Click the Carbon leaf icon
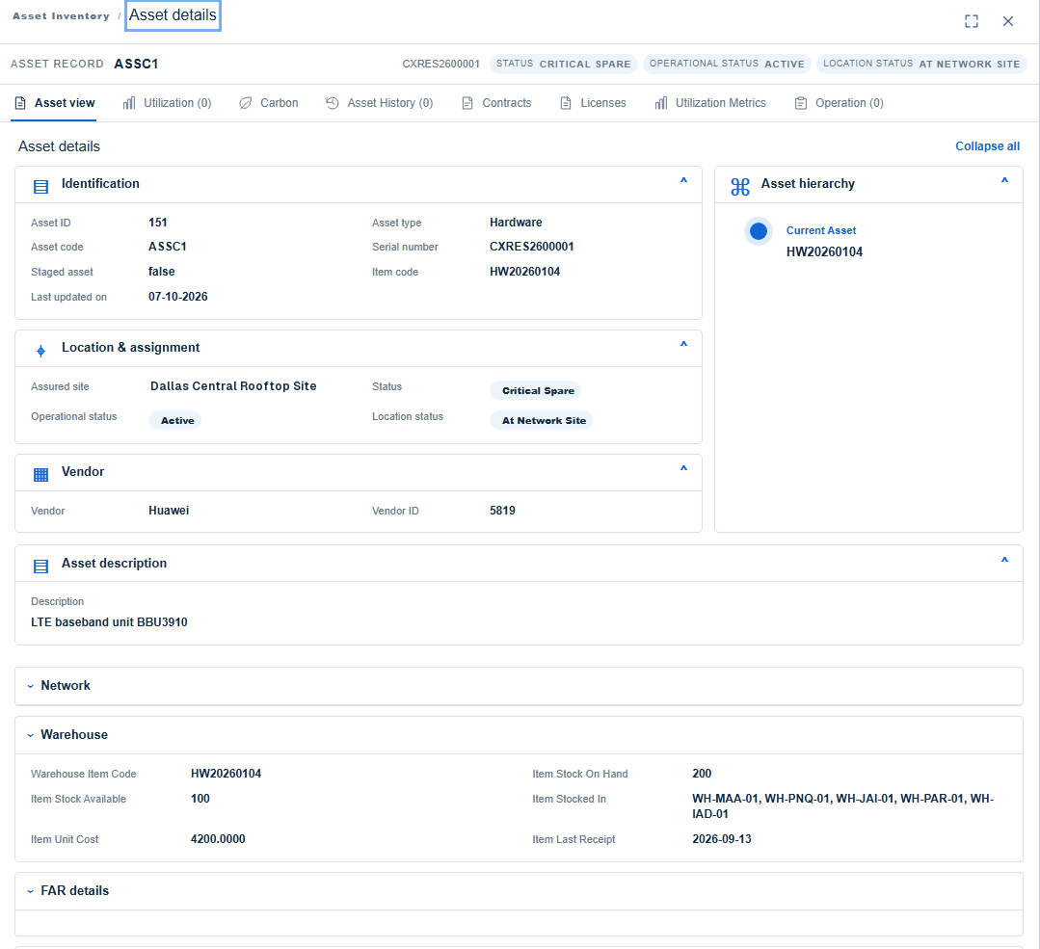1040x949 pixels. pos(246,103)
